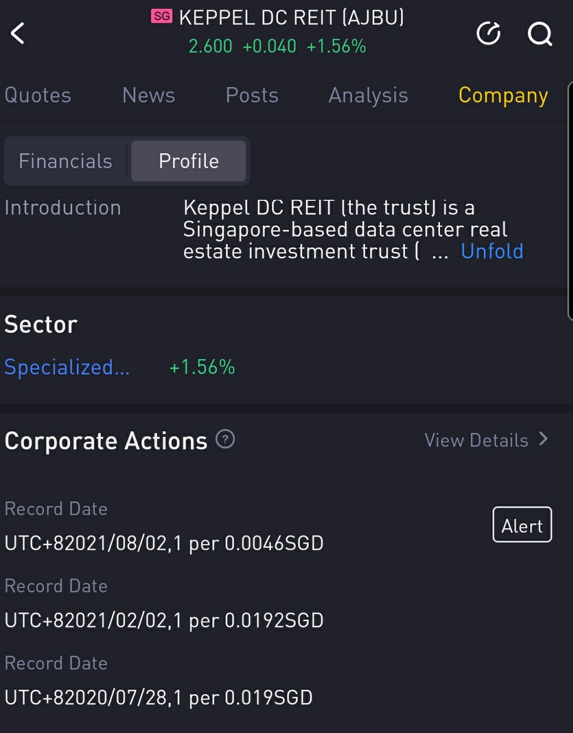Tap the 2021/02/02 record date entry
573x733 pixels.
coord(164,620)
